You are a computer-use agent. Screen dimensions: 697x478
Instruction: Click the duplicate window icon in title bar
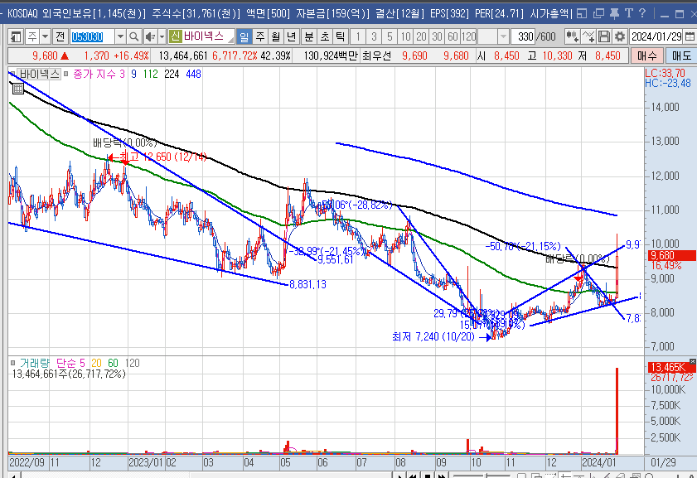(x=598, y=14)
